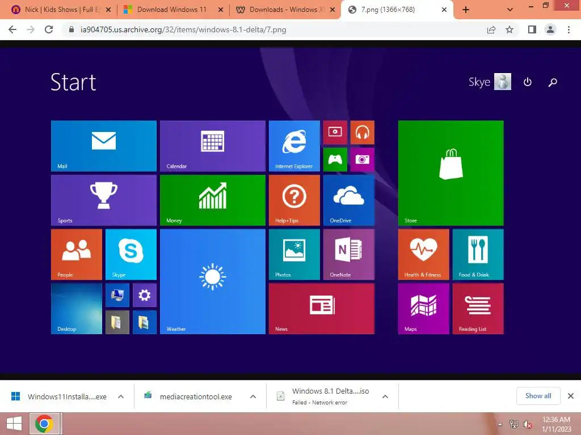Screen dimensions: 581x435
Task: Reload the current page
Action: 49,29
